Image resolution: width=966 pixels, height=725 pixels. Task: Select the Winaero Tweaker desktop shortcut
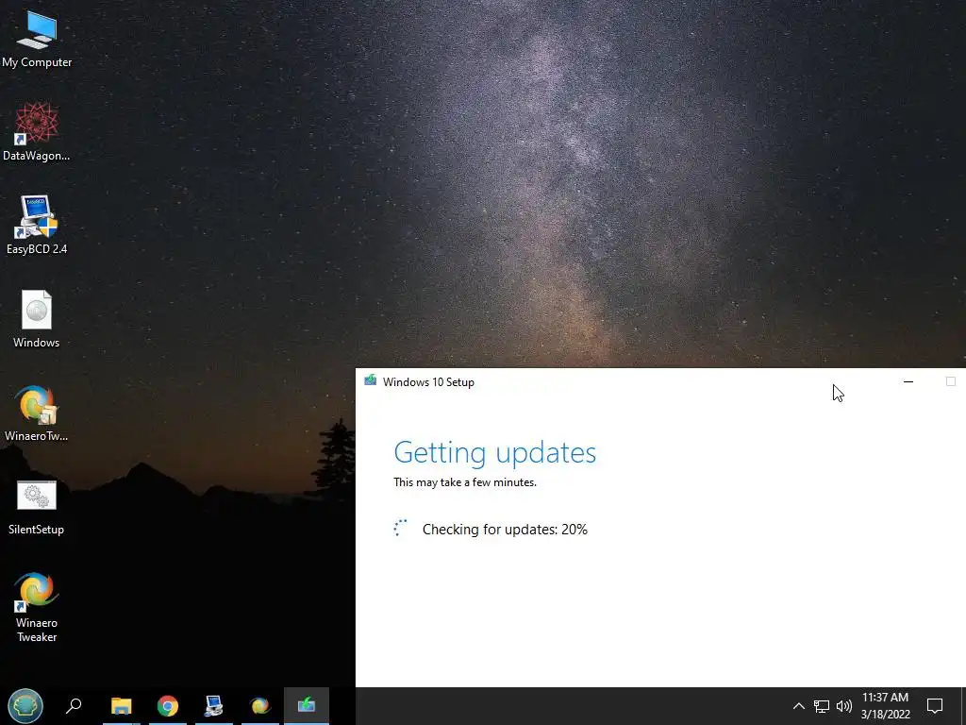click(37, 607)
